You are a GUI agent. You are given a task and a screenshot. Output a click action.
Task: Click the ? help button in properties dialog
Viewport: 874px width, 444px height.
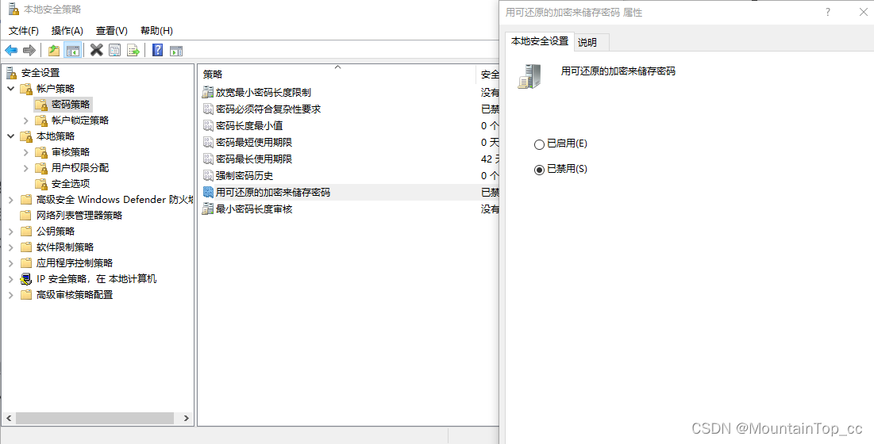(828, 12)
